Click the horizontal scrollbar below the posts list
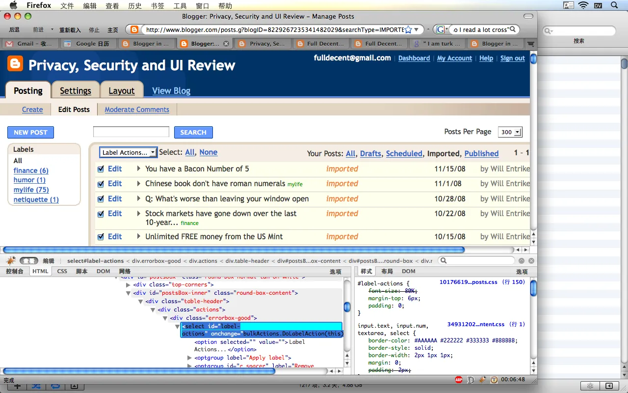Viewport: 628px width, 393px height. (x=234, y=250)
